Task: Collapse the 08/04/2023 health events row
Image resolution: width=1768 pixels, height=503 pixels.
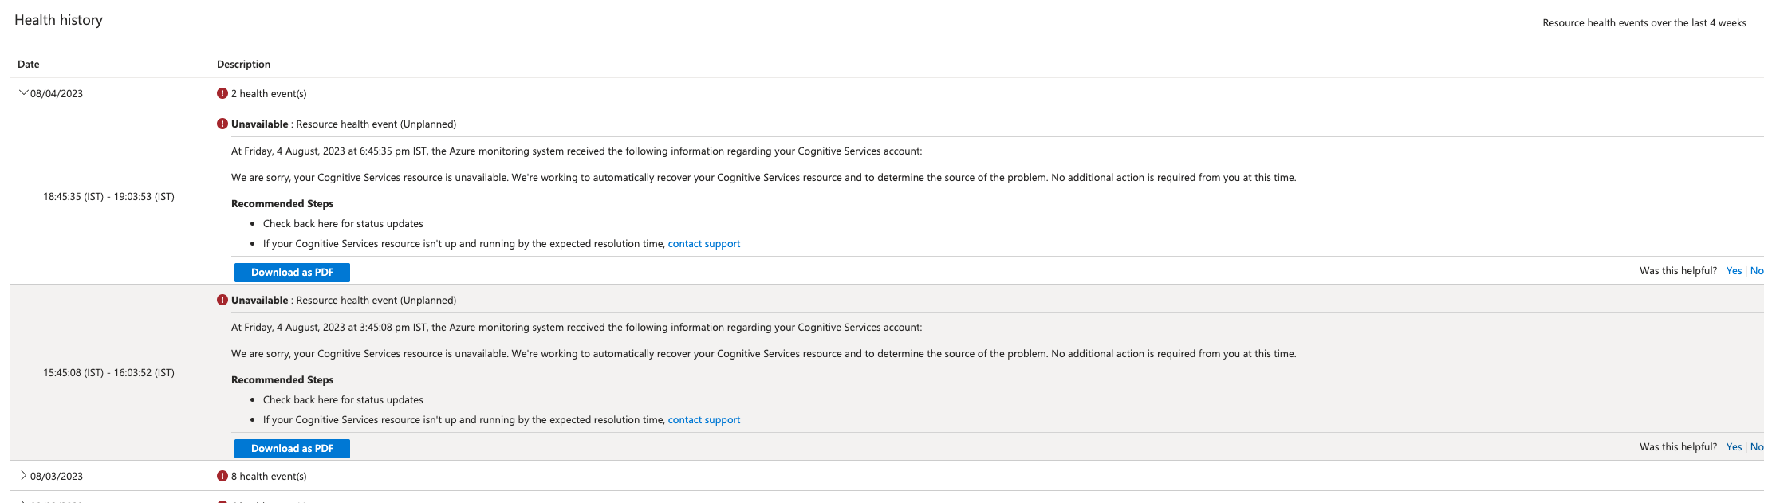Action: click(24, 93)
